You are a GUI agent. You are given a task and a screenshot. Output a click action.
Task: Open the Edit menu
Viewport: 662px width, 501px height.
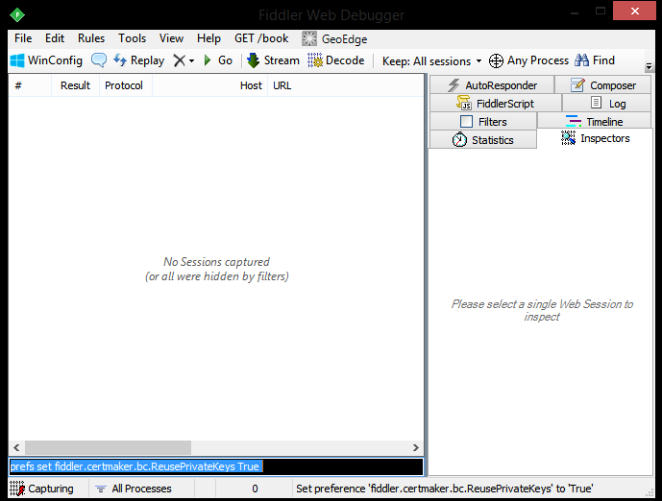(55, 38)
